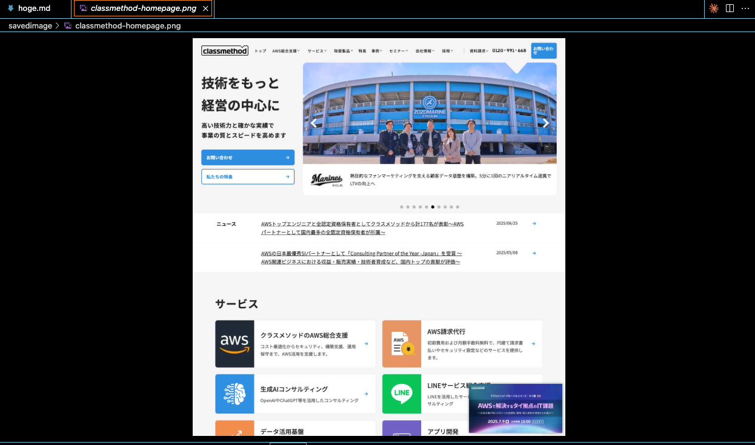Click the 特長 navigation item
The width and height of the screenshot is (755, 445).
362,51
